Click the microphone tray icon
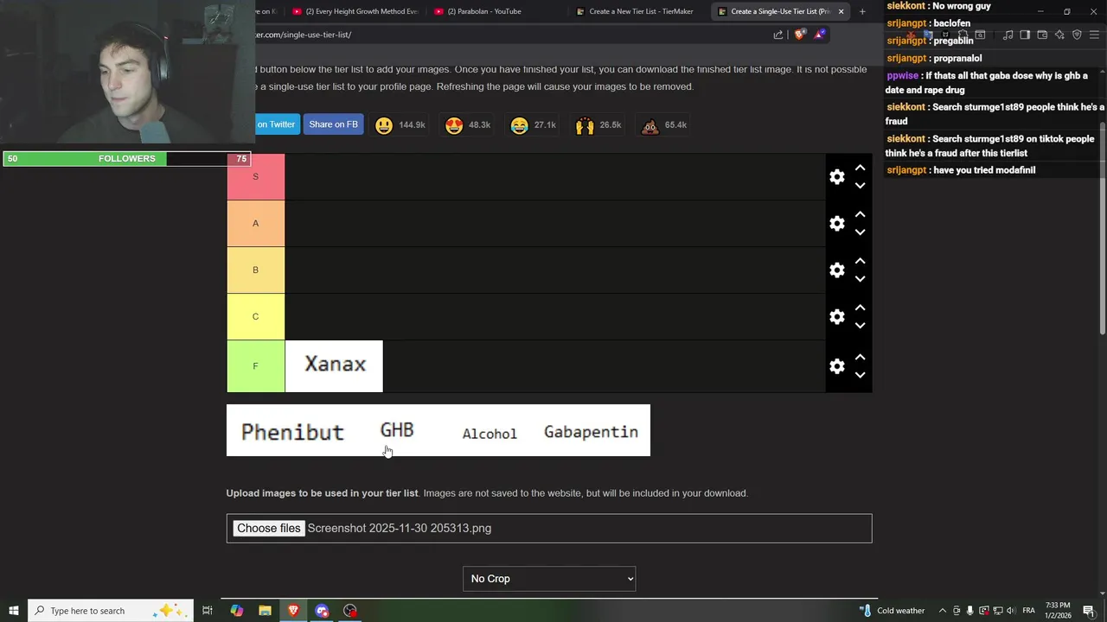This screenshot has width=1107, height=622. click(x=969, y=611)
